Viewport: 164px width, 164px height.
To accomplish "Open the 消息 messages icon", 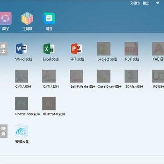I will tap(49, 18).
